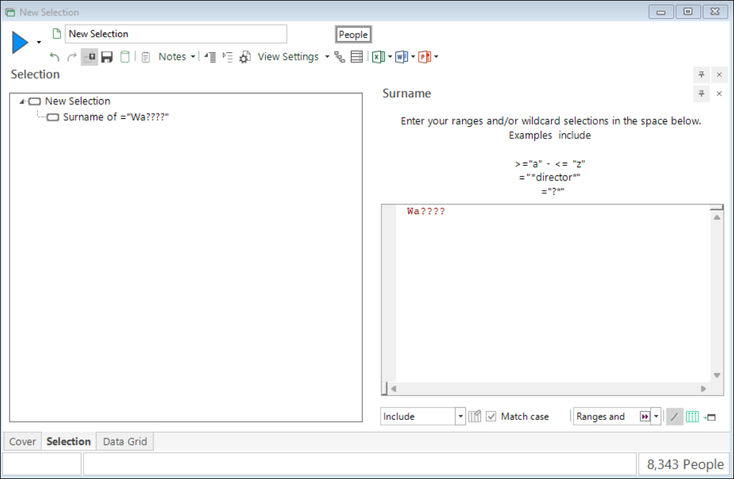Screen dimensions: 734x479
Task: Toggle the pencil edit mode icon
Action: (674, 416)
